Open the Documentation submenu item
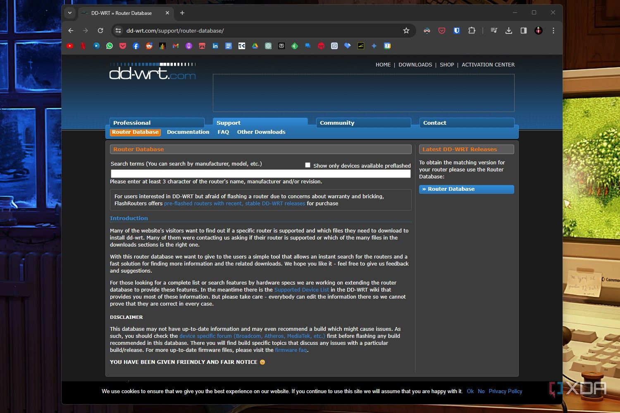The height and width of the screenshot is (413, 620). point(188,132)
